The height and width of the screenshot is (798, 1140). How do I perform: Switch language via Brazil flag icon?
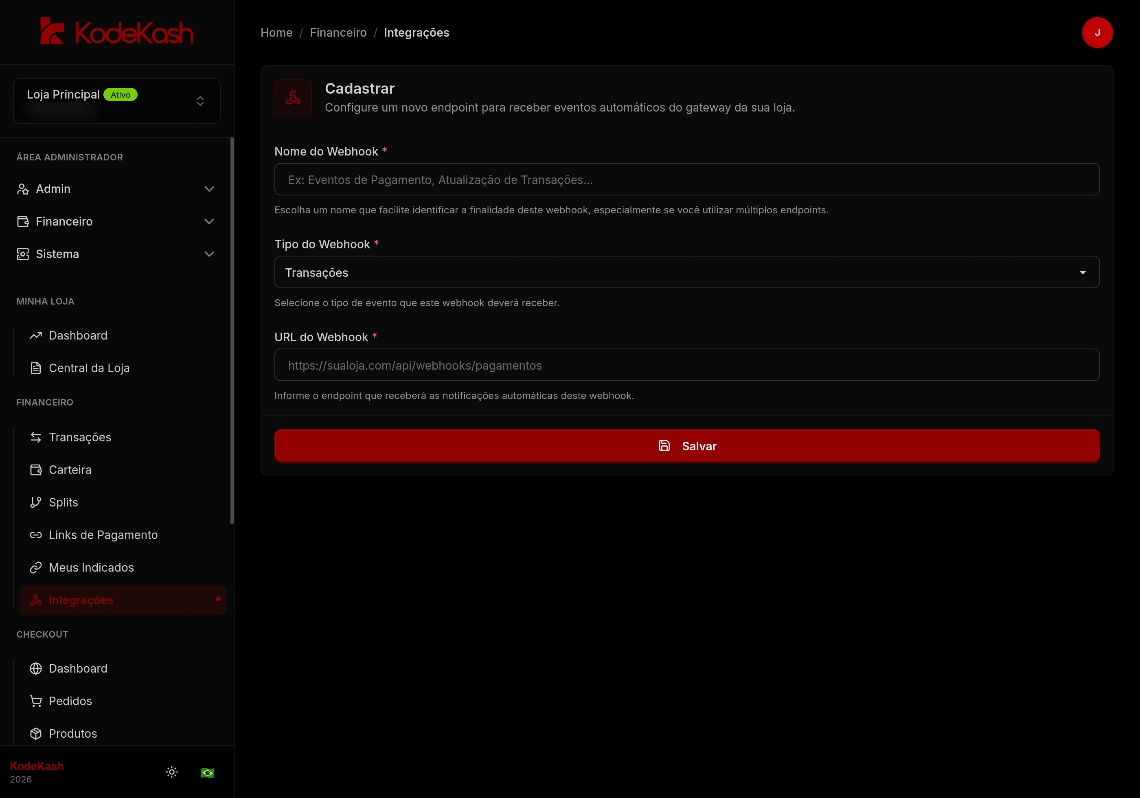pyautogui.click(x=208, y=773)
